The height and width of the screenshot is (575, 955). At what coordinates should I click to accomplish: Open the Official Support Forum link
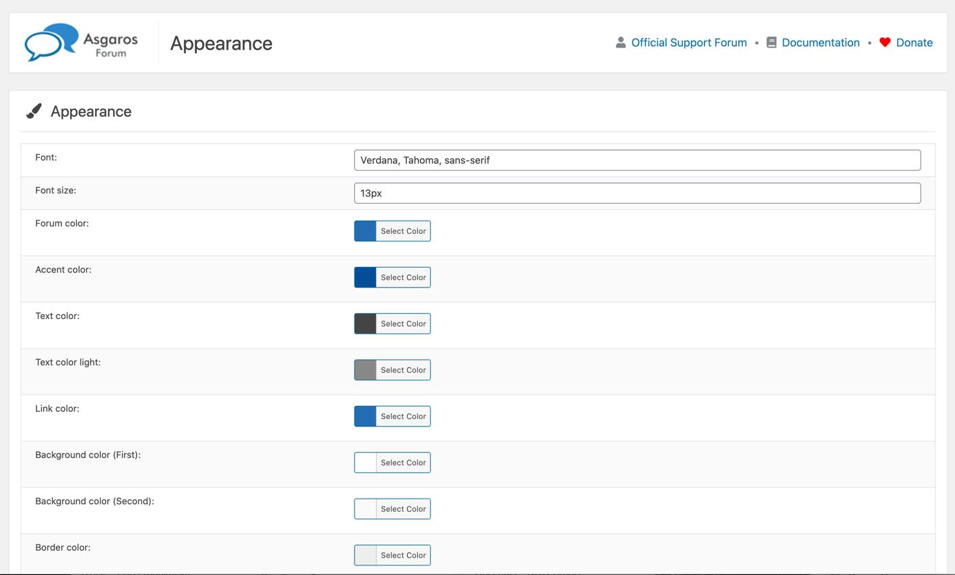coord(689,43)
